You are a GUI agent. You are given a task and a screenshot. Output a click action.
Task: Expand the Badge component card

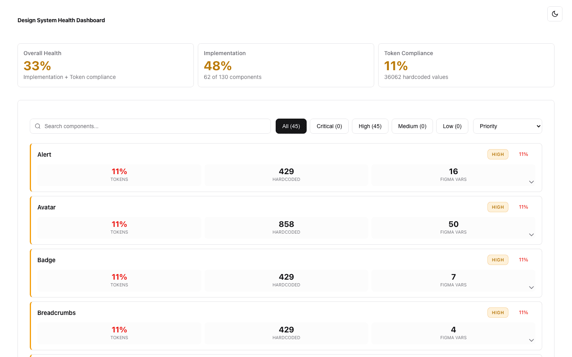[531, 288]
